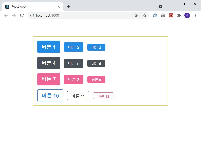Open the gray gear extension icon

pos(163,15)
